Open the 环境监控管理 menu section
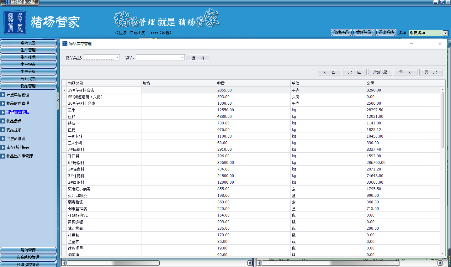This screenshot has height=267, width=451. tap(28, 264)
